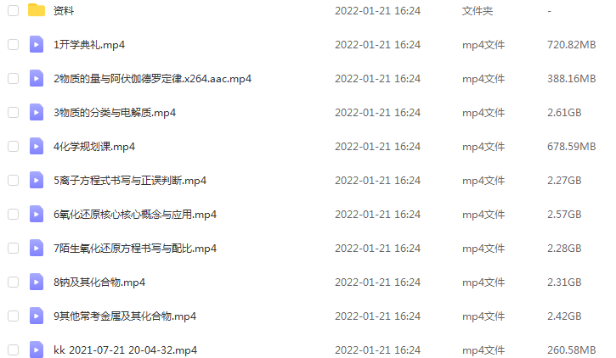616x358 pixels.
Task: Click video icon for 8钠及其化合物.mp4
Action: pos(37,282)
